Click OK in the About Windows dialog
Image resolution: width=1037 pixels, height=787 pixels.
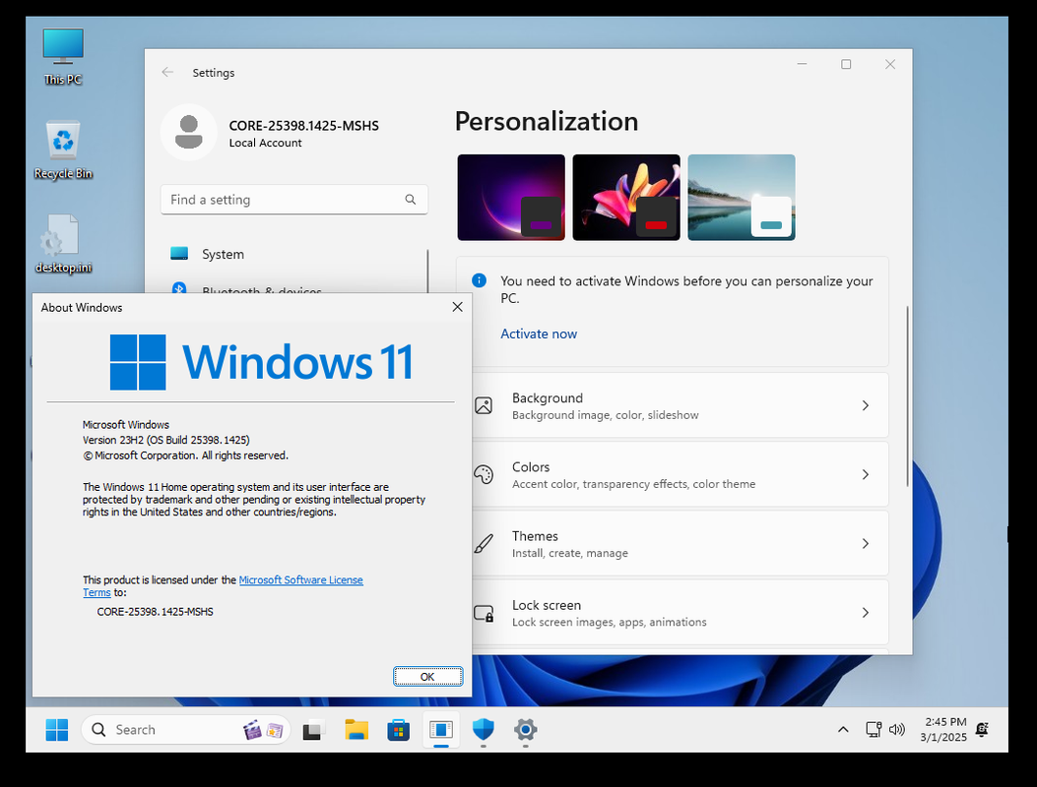(x=427, y=677)
